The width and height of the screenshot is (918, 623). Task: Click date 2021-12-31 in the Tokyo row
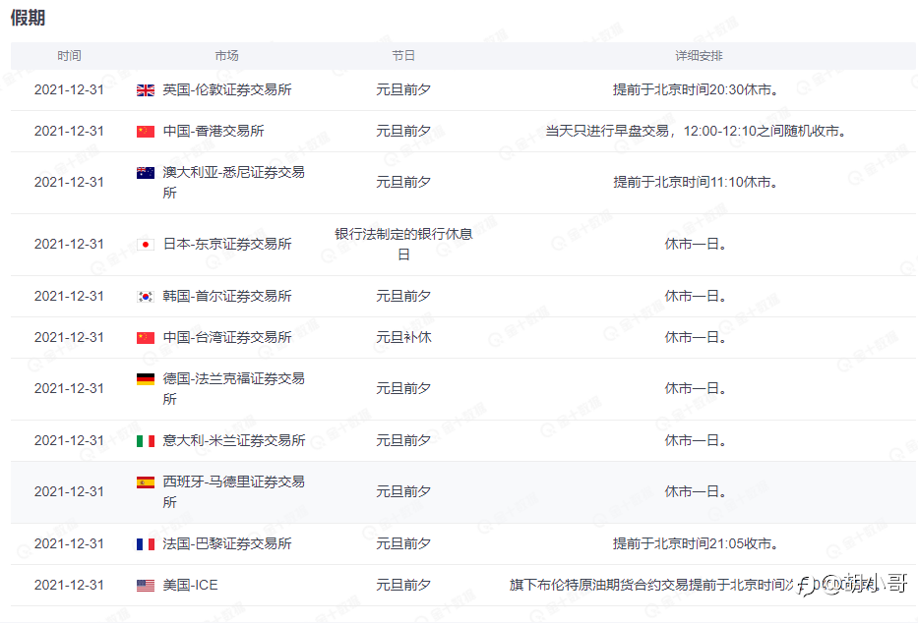coord(69,244)
